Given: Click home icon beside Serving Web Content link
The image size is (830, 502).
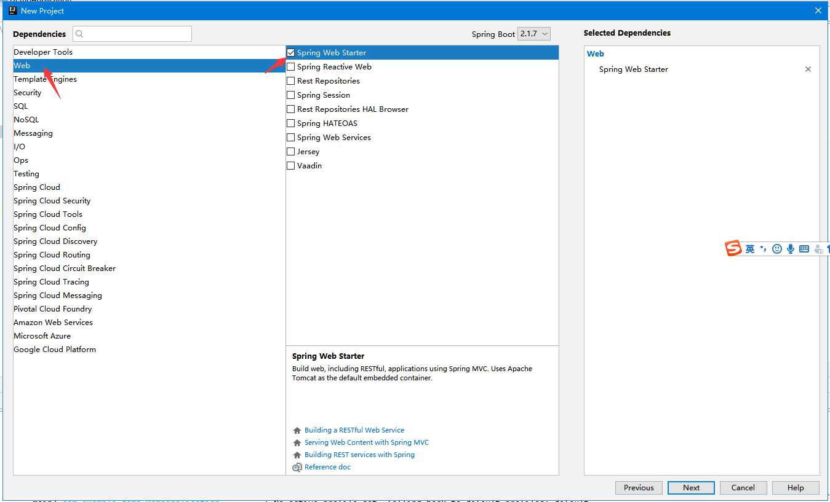Looking at the screenshot, I should click(x=297, y=443).
